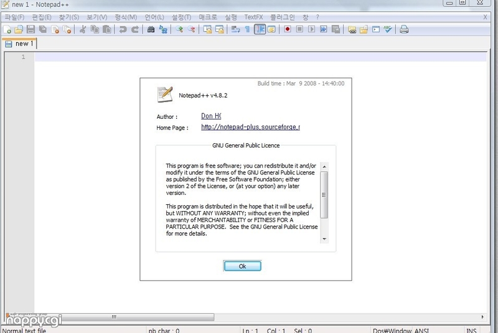498x333 pixels.
Task: Toggle word wrap toolbar icon
Action: (x=235, y=29)
